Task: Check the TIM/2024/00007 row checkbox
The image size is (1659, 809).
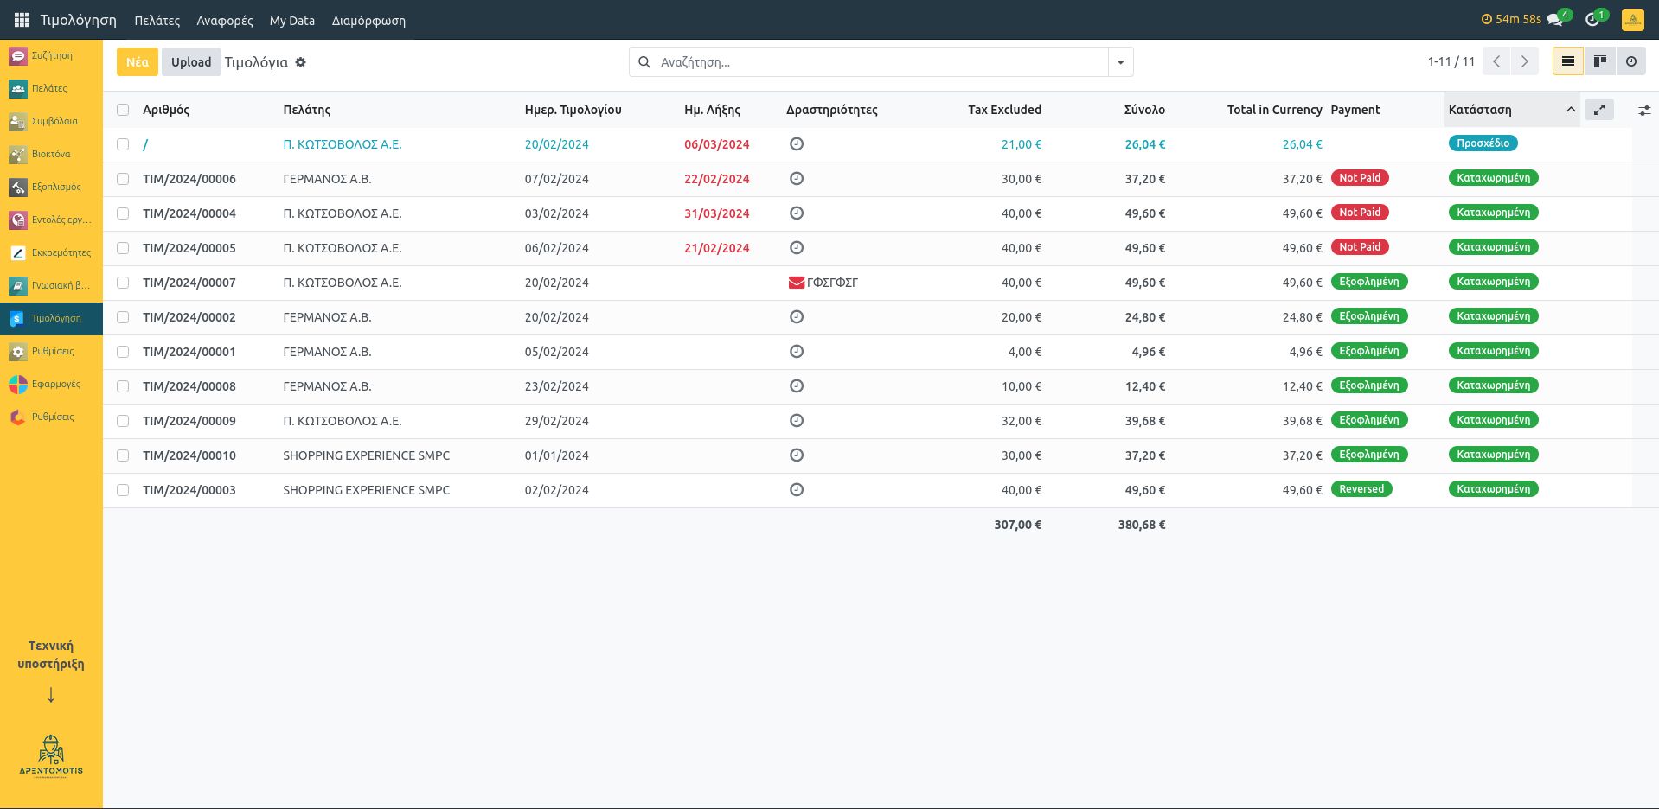Action: click(x=123, y=283)
